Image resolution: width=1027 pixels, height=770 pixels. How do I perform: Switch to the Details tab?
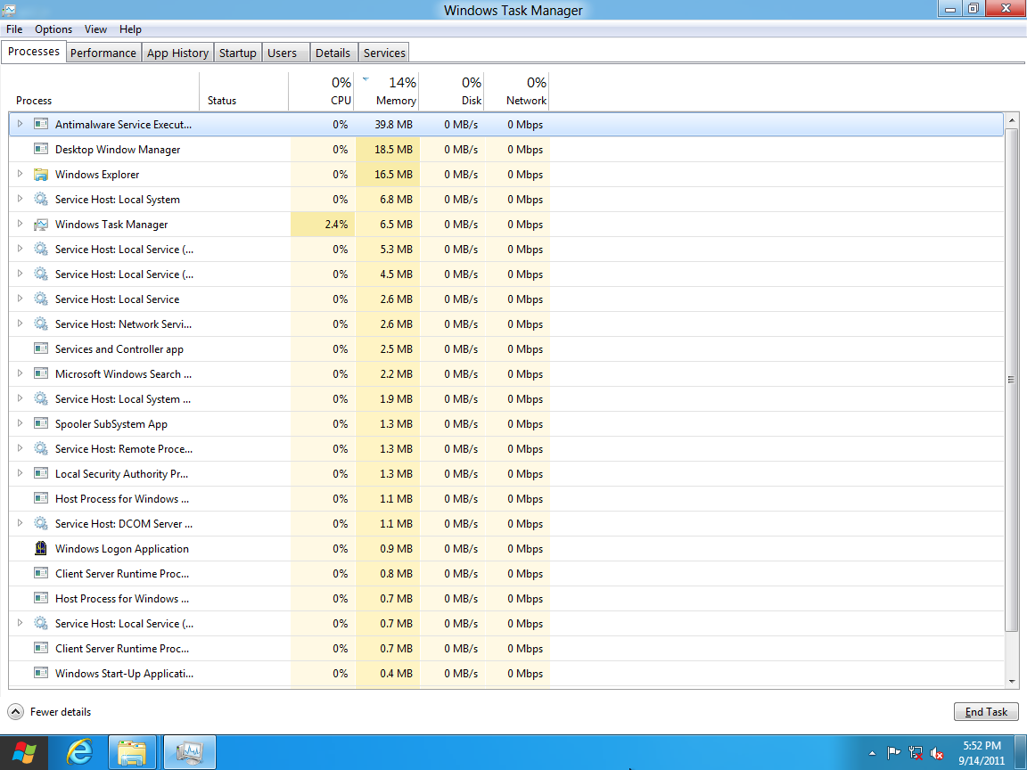click(333, 53)
